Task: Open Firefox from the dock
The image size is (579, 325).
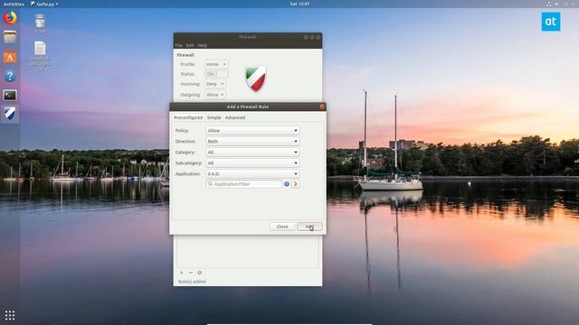Action: (x=10, y=18)
